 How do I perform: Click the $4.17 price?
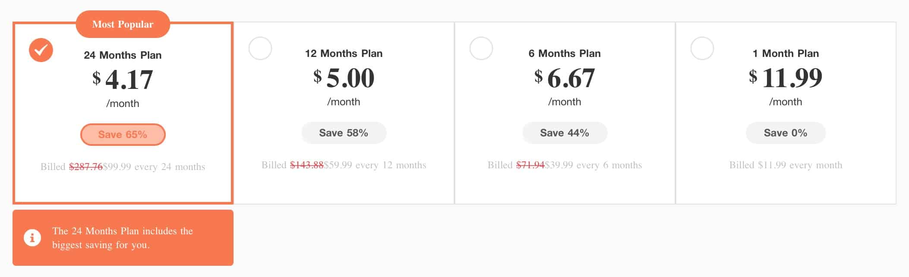(x=123, y=79)
